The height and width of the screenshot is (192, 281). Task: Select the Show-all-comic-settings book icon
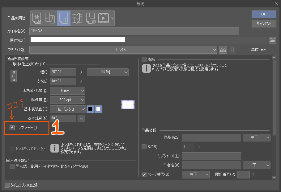coord(77,18)
